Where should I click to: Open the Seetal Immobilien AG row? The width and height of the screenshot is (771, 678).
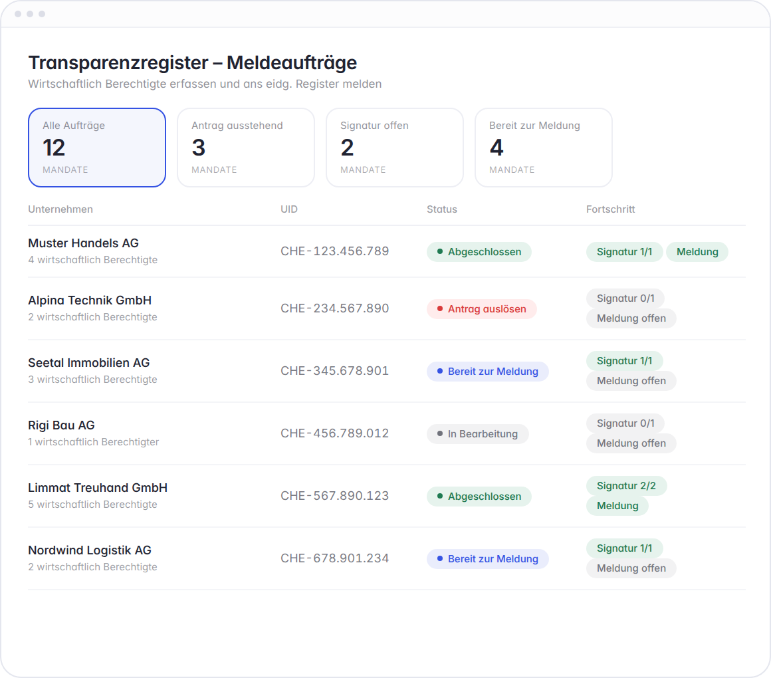(x=386, y=371)
